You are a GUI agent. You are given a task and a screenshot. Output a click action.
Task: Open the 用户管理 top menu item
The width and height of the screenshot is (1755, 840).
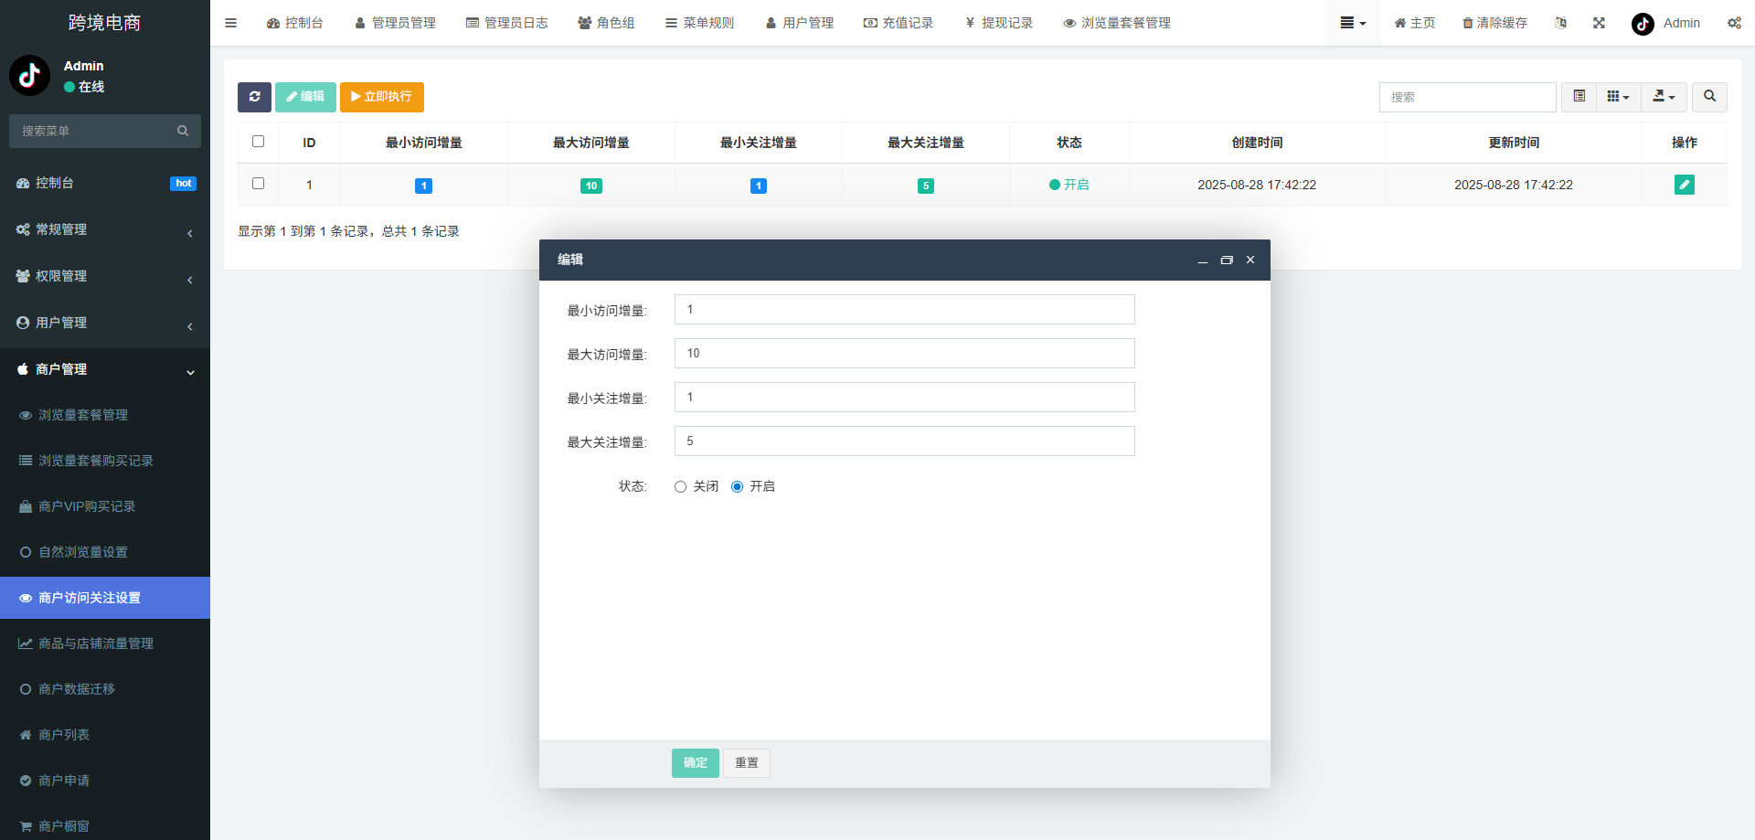pos(800,23)
